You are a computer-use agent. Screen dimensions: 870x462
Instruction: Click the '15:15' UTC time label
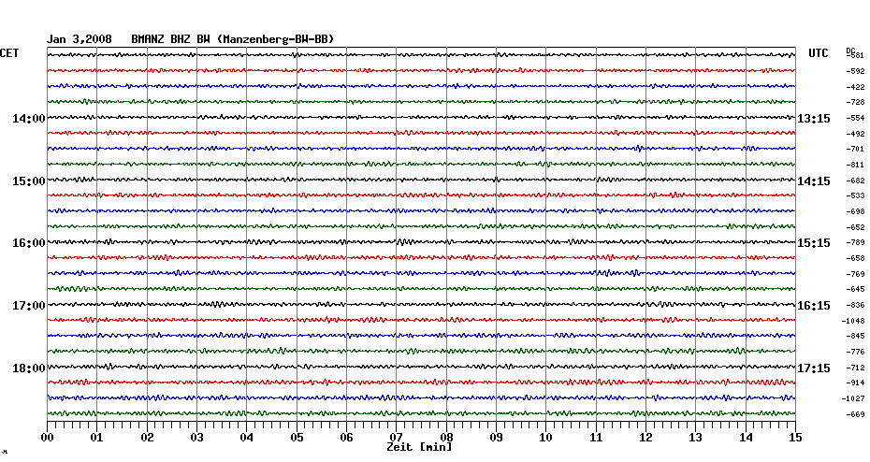(814, 243)
